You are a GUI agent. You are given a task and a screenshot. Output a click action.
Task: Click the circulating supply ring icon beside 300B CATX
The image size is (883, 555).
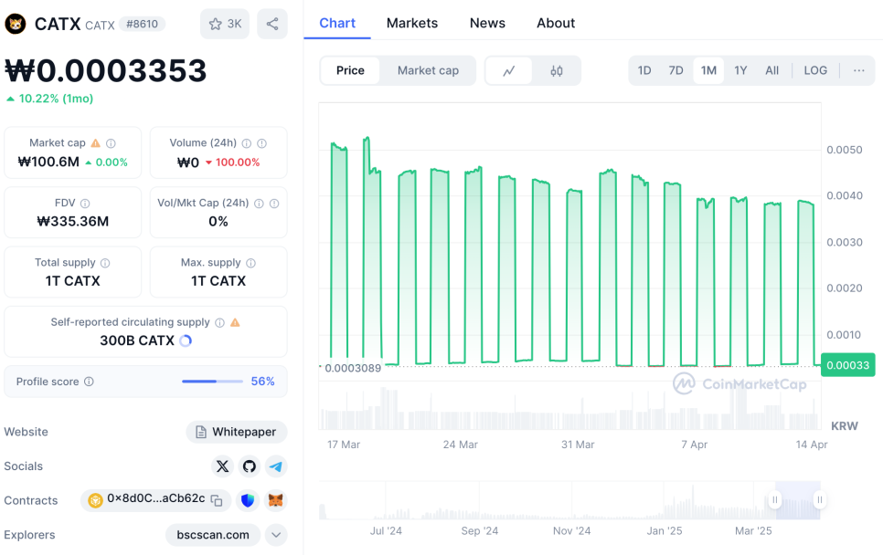pos(186,340)
